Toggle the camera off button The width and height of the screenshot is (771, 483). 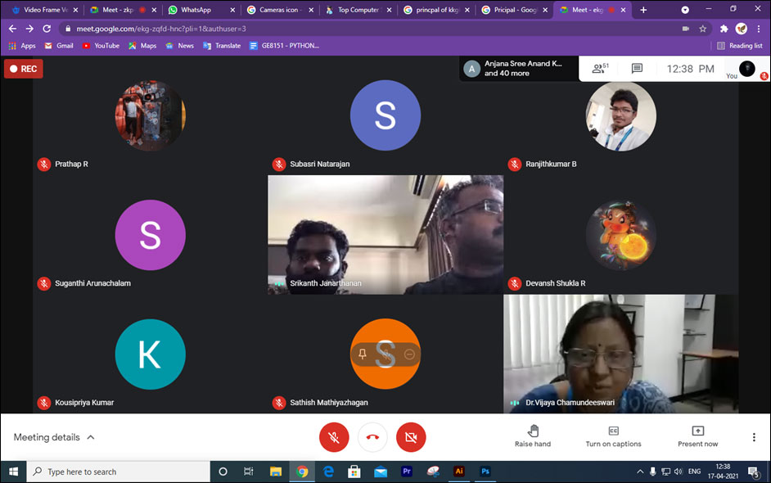pos(411,437)
